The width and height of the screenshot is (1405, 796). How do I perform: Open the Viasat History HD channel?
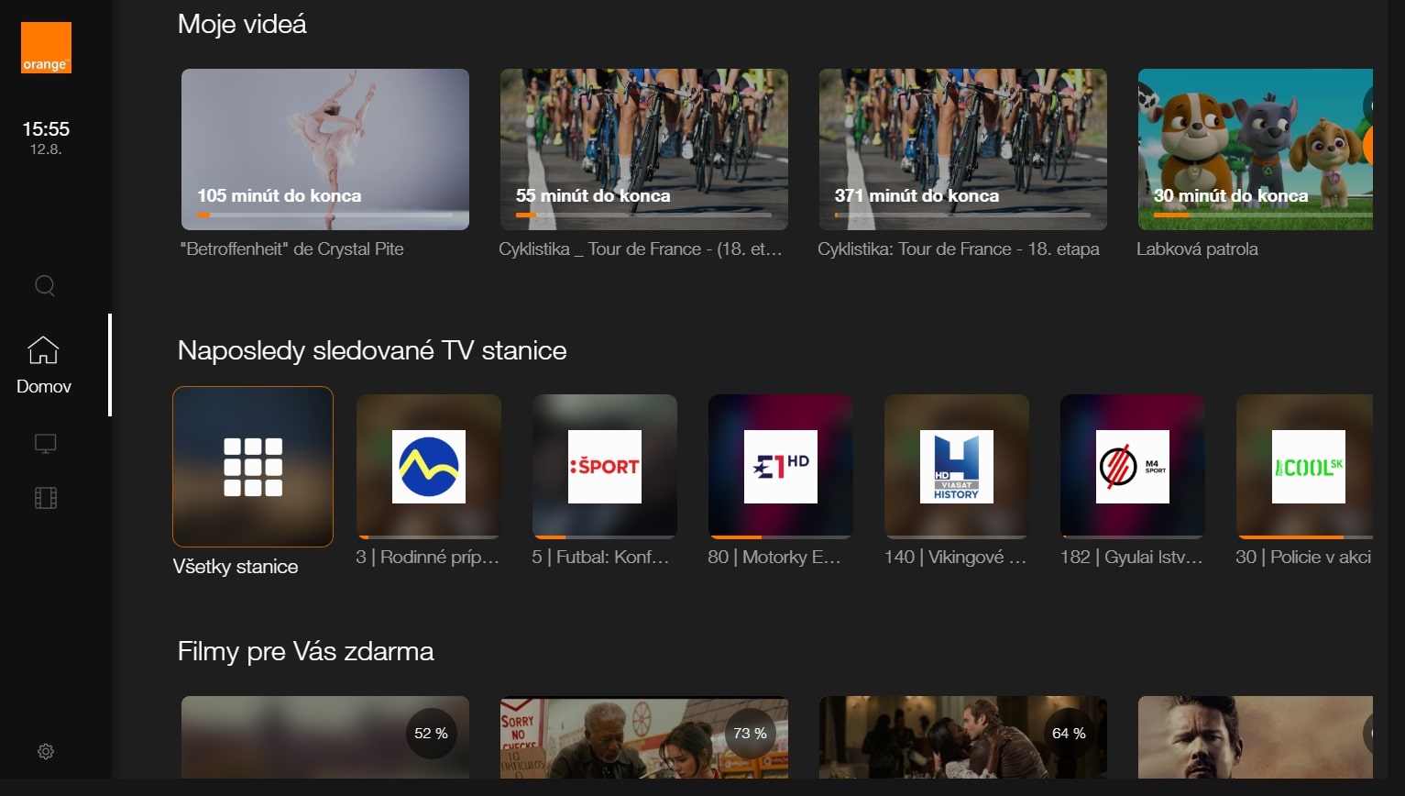point(956,467)
